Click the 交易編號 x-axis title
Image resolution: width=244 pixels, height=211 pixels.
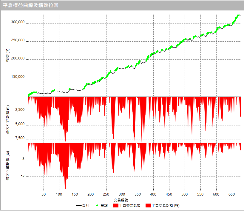121,200
